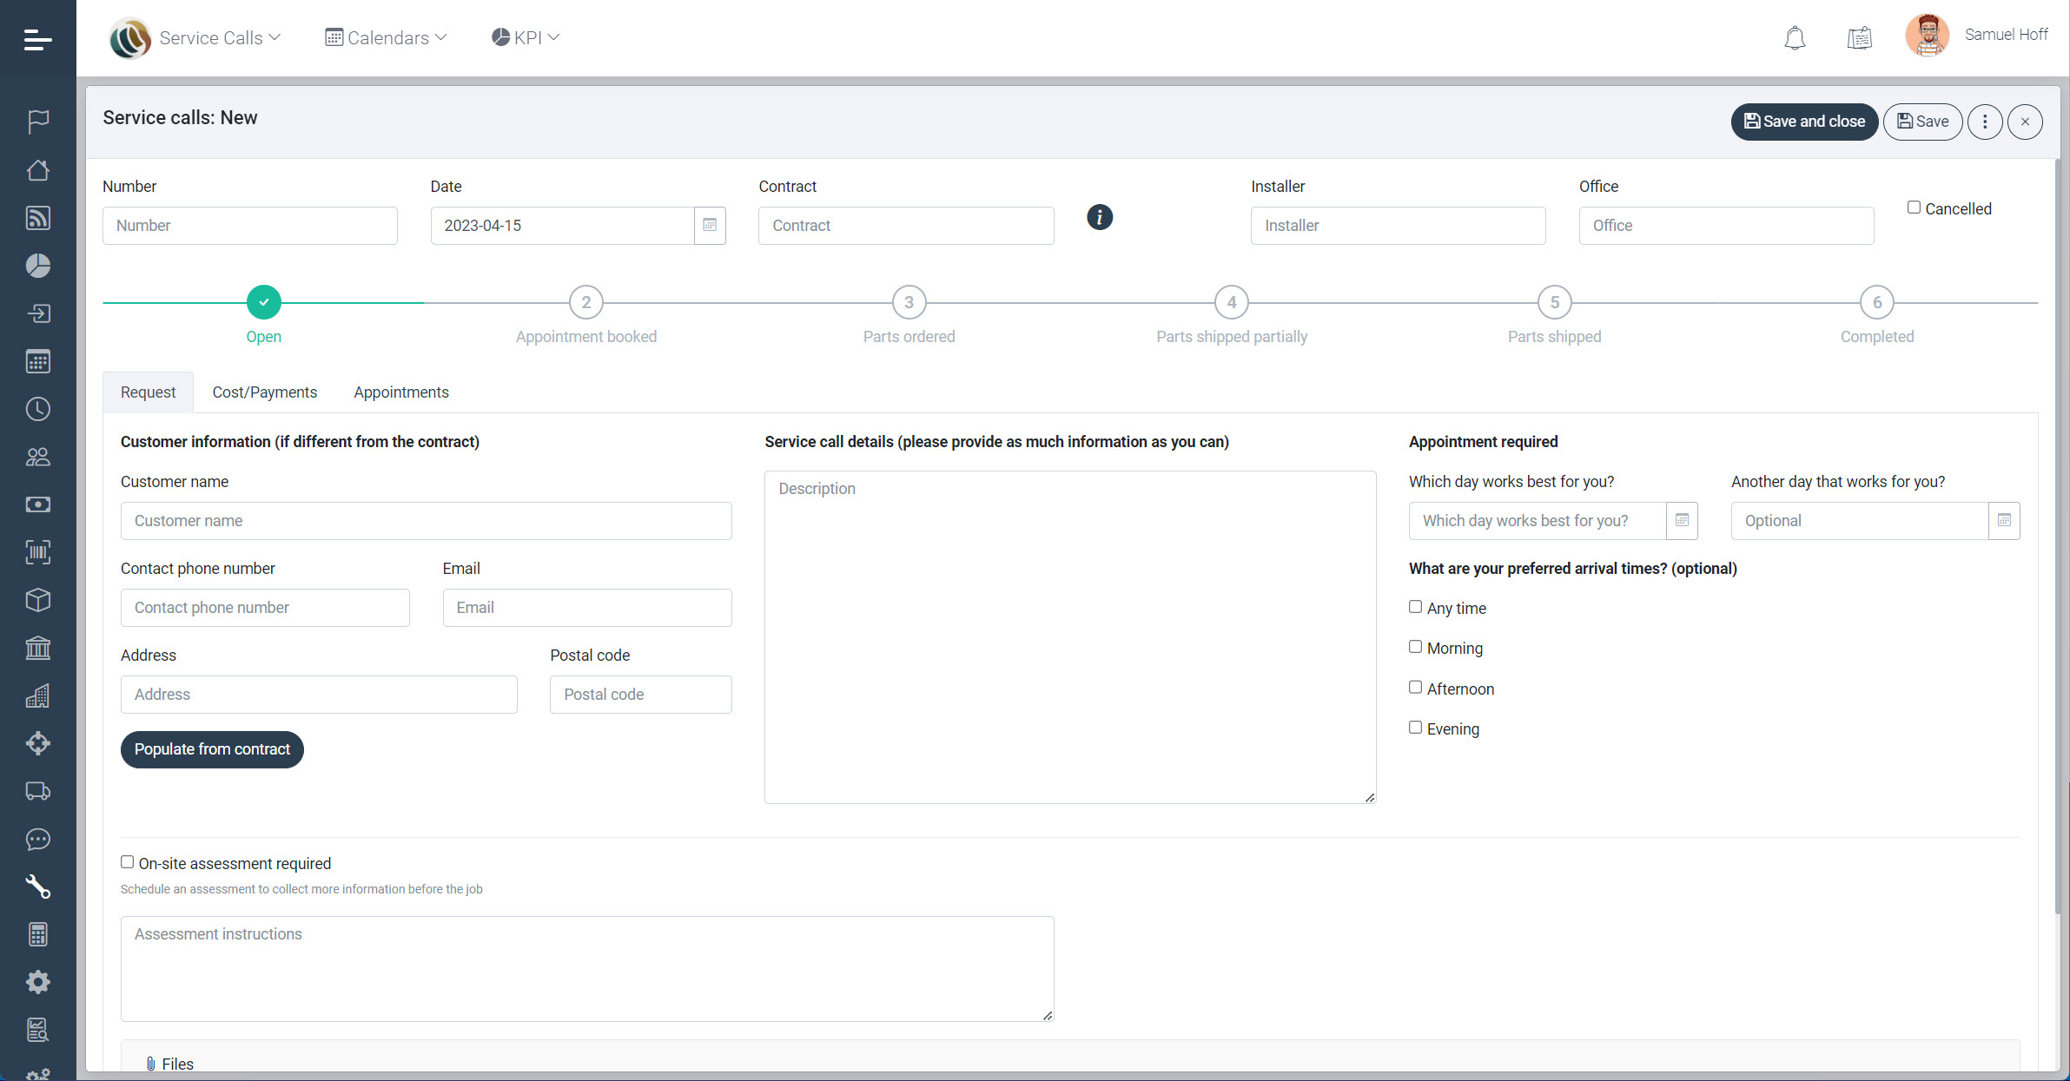Open the box package sidebar icon

coord(37,600)
